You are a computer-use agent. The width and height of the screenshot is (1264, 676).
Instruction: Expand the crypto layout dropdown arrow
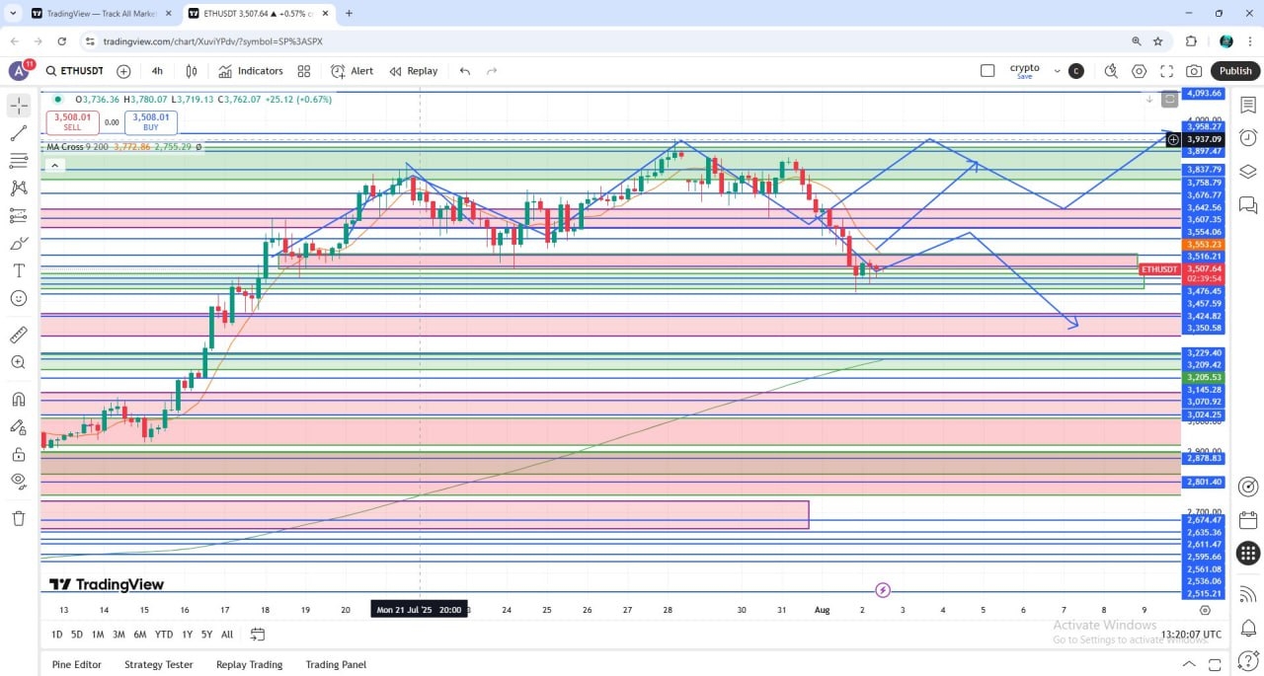1057,71
